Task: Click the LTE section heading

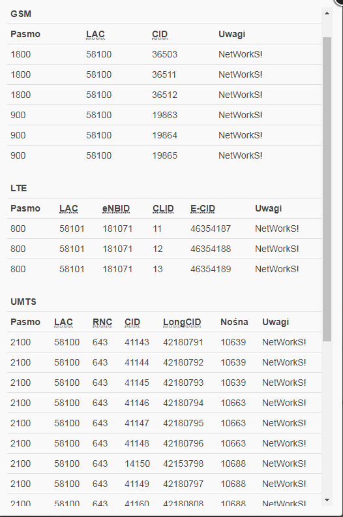Action: pos(18,188)
